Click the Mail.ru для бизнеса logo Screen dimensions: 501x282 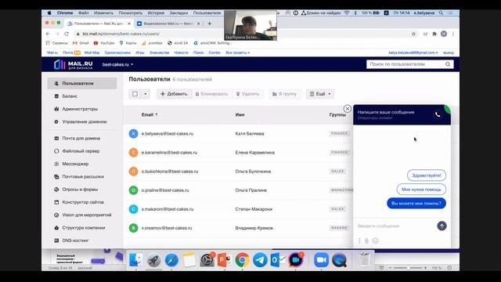tap(74, 64)
